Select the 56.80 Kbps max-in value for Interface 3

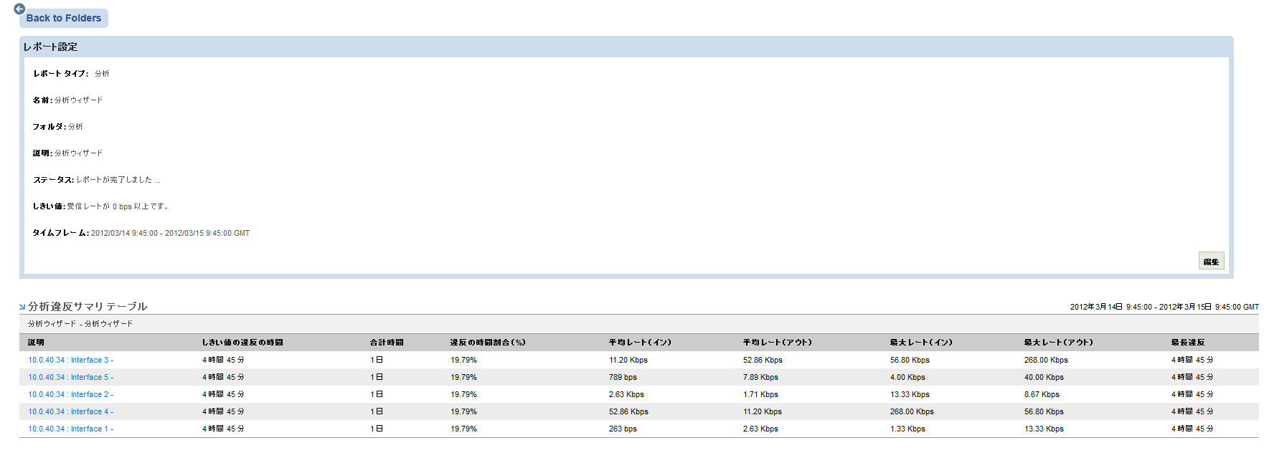[x=910, y=360]
